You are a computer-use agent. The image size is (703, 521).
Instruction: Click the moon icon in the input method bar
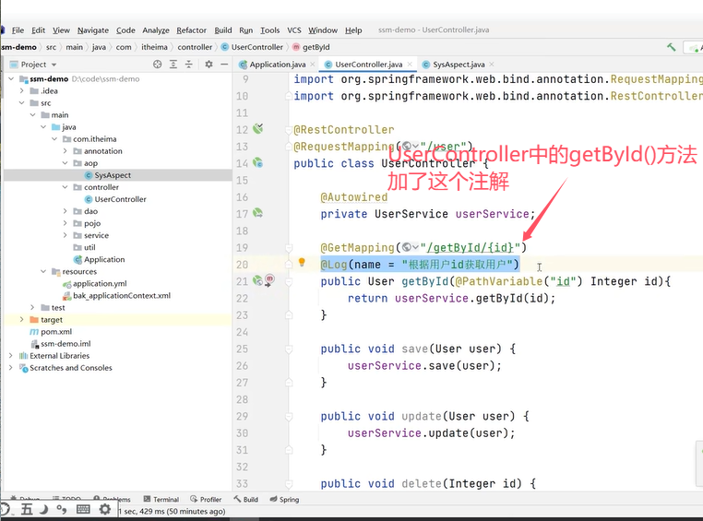click(44, 509)
